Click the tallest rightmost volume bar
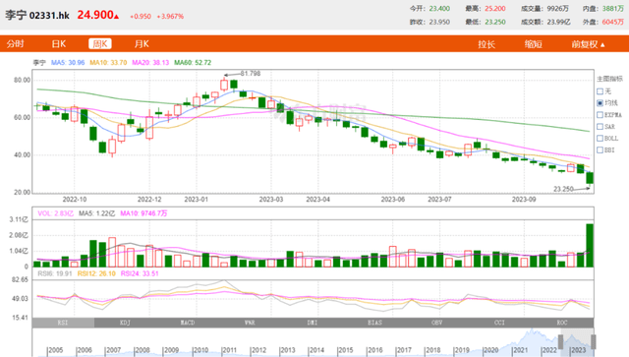The image size is (629, 357). [590, 245]
